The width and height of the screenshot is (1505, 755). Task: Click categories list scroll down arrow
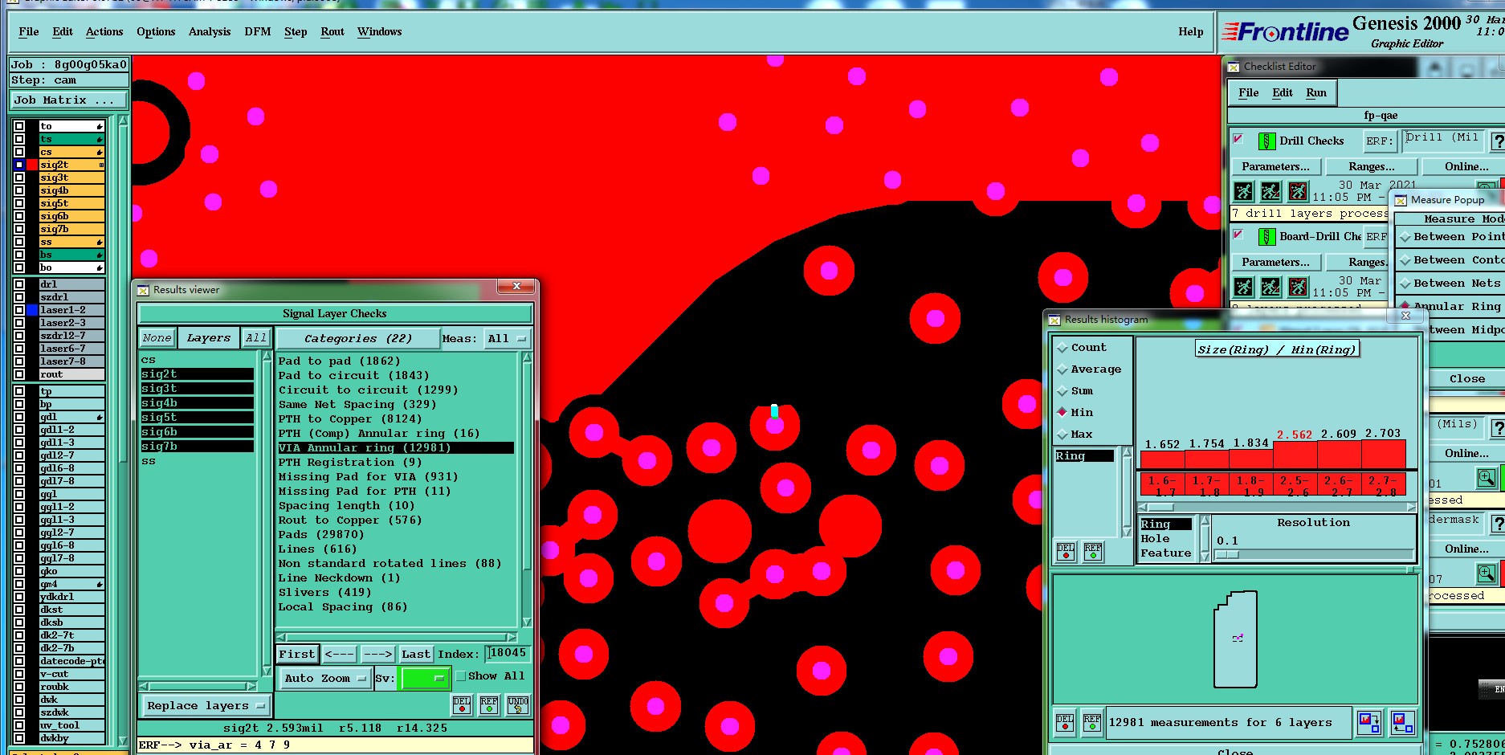[x=527, y=622]
